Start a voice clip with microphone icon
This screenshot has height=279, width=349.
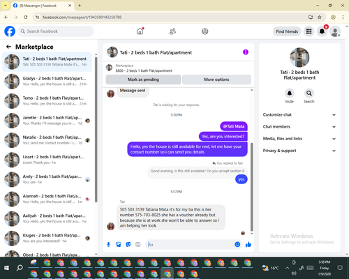tap(108, 244)
